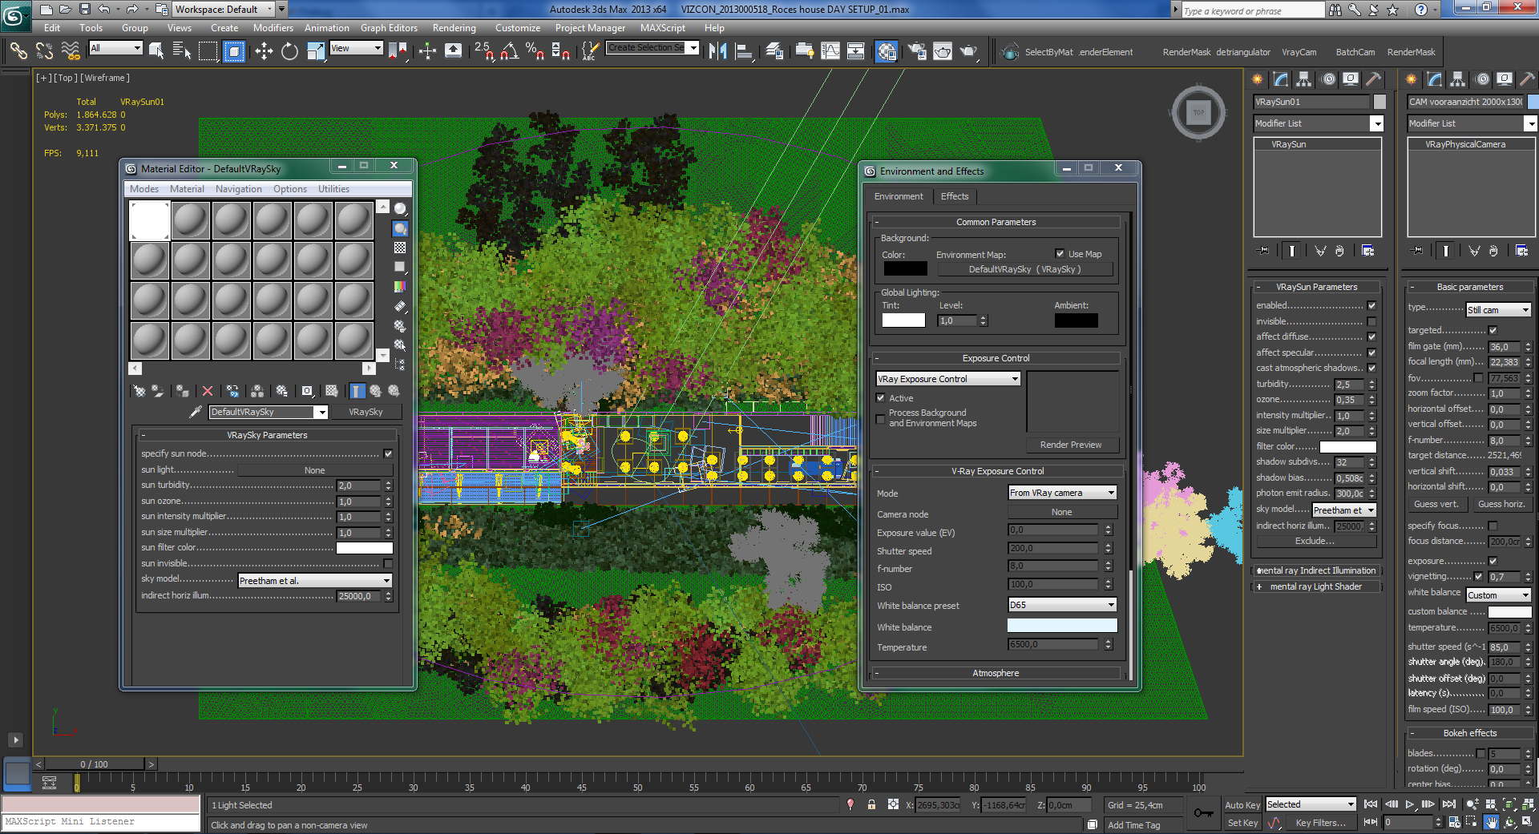Click the sun filter color swatch
This screenshot has width=1539, height=834.
[x=365, y=548]
